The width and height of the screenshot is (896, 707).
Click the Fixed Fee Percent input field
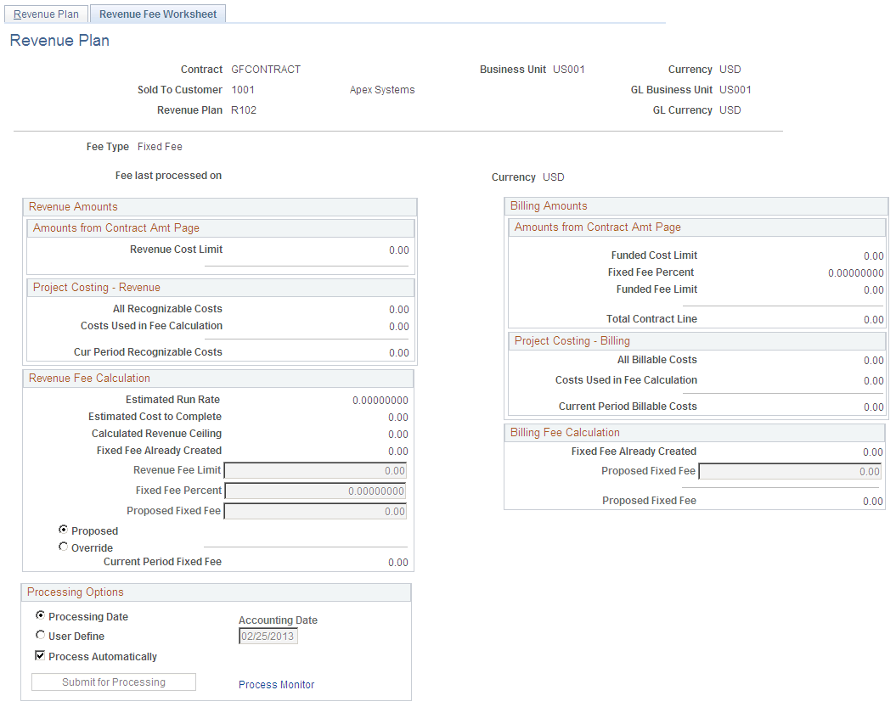pyautogui.click(x=315, y=491)
